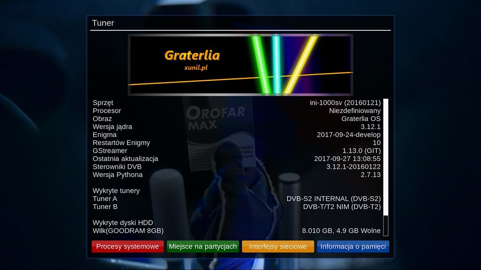Screen dimensions: 481x270
Task: Select the Wersja jądra row
Action: [237, 127]
